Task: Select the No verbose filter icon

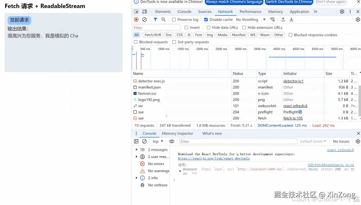Action: 142,185
